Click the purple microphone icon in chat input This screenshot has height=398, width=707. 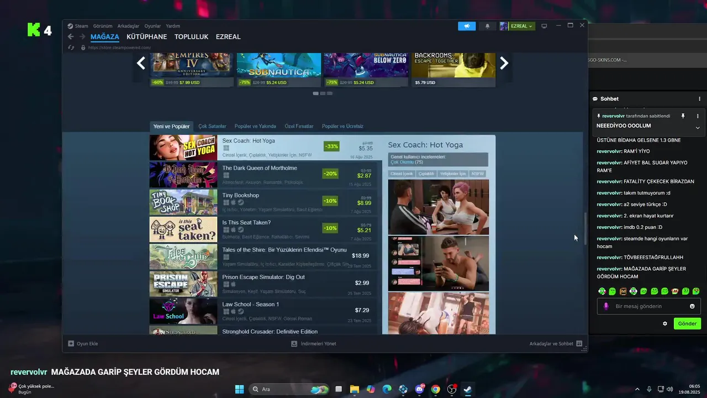coord(606,306)
